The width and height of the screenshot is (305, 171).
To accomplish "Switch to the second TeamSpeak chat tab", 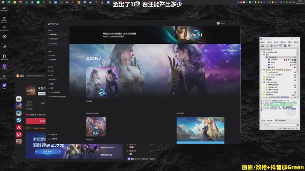I will (280, 120).
